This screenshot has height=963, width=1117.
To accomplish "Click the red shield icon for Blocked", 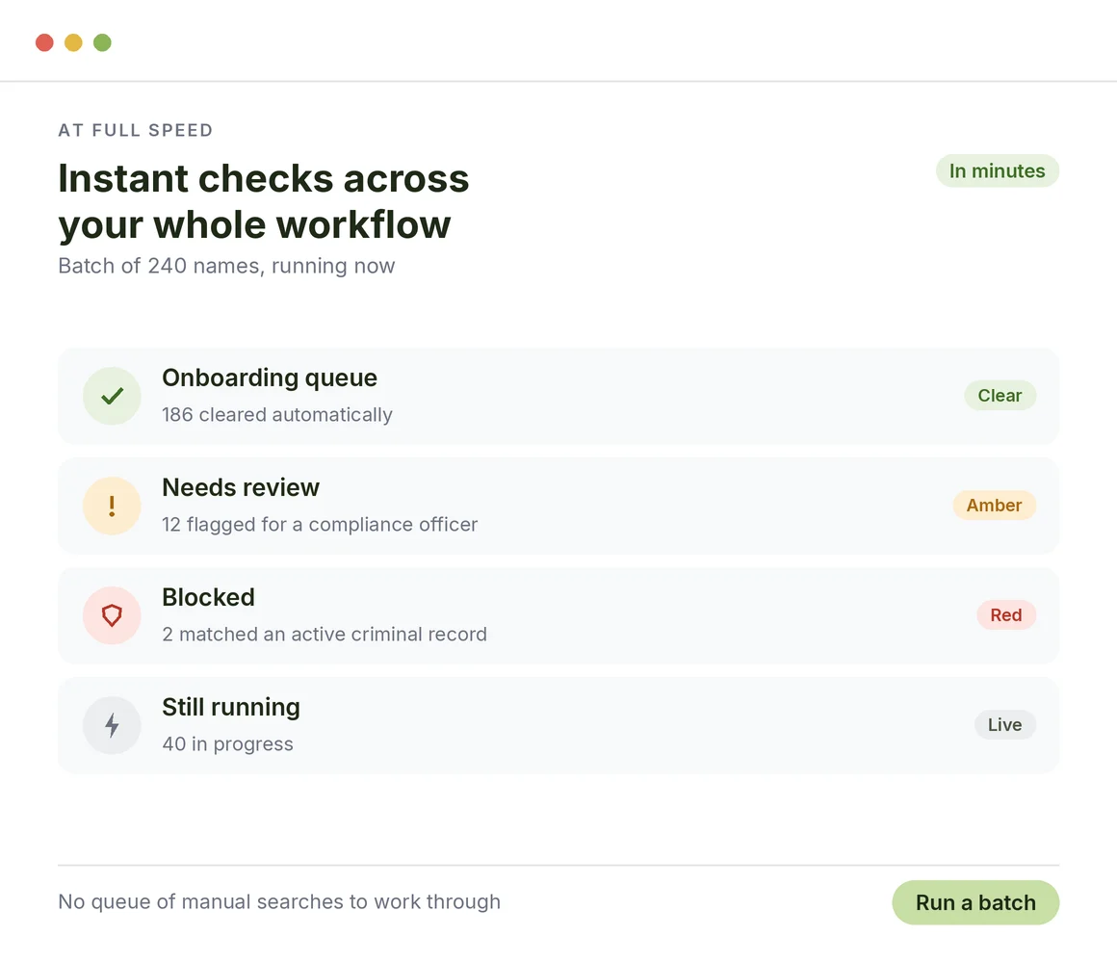I will [112, 615].
